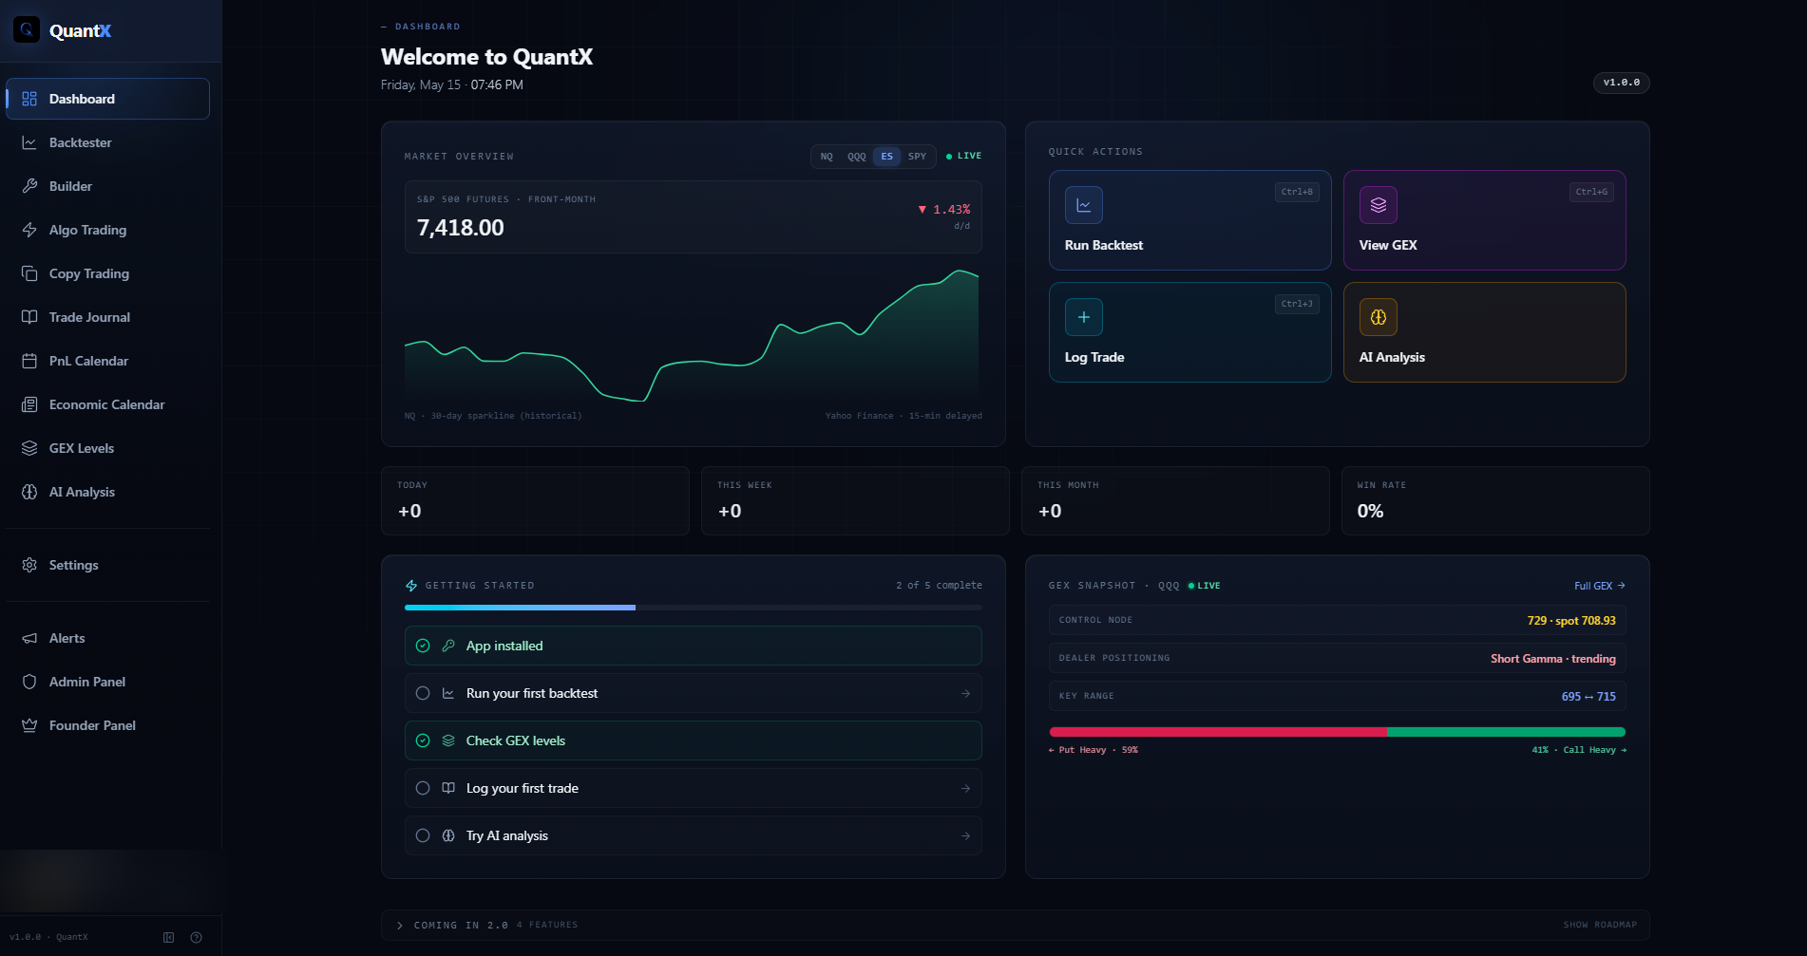The height and width of the screenshot is (956, 1807).
Task: Toggle the App installed check circle
Action: 423,646
